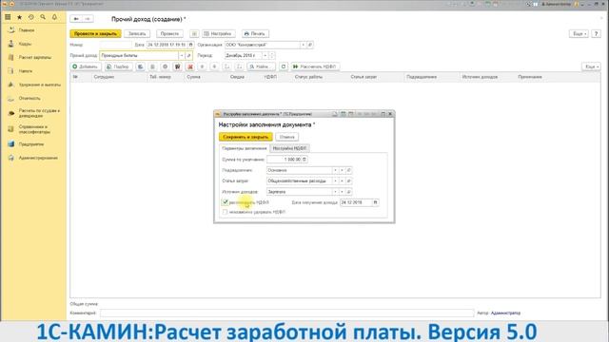Image resolution: width=609 pixels, height=342 pixels.
Task: Step Период value with spinner
Action: pyautogui.click(x=272, y=56)
